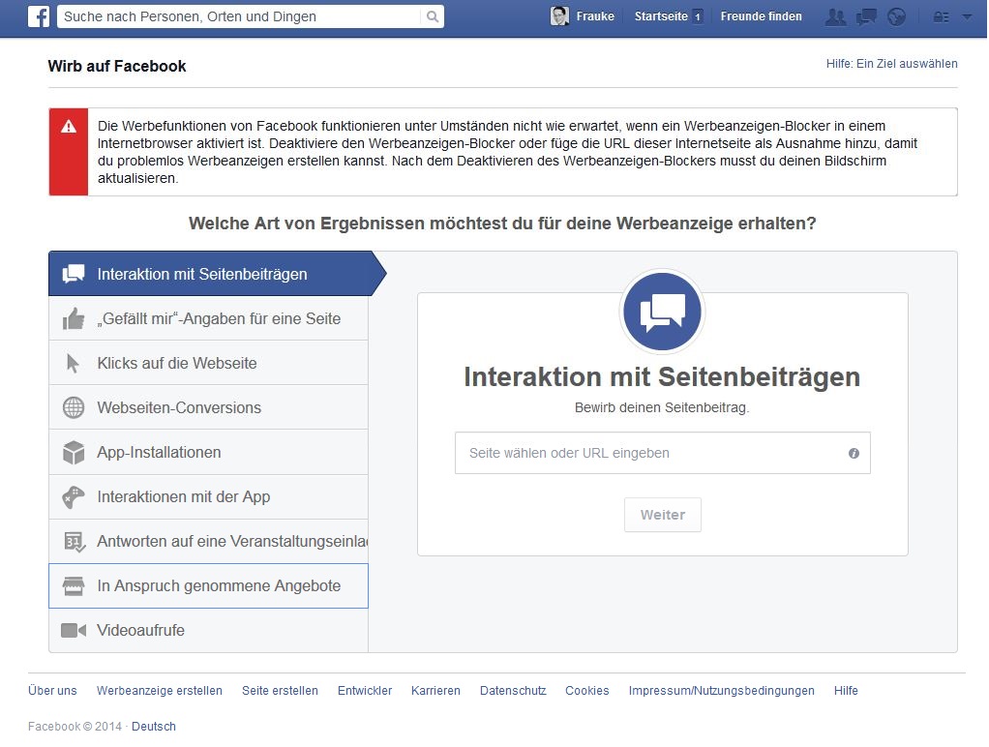Open Datenschutz footer link
The image size is (989, 747).
pyautogui.click(x=513, y=691)
